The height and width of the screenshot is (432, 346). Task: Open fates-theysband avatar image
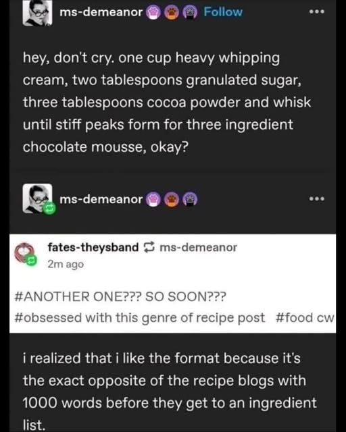click(24, 254)
